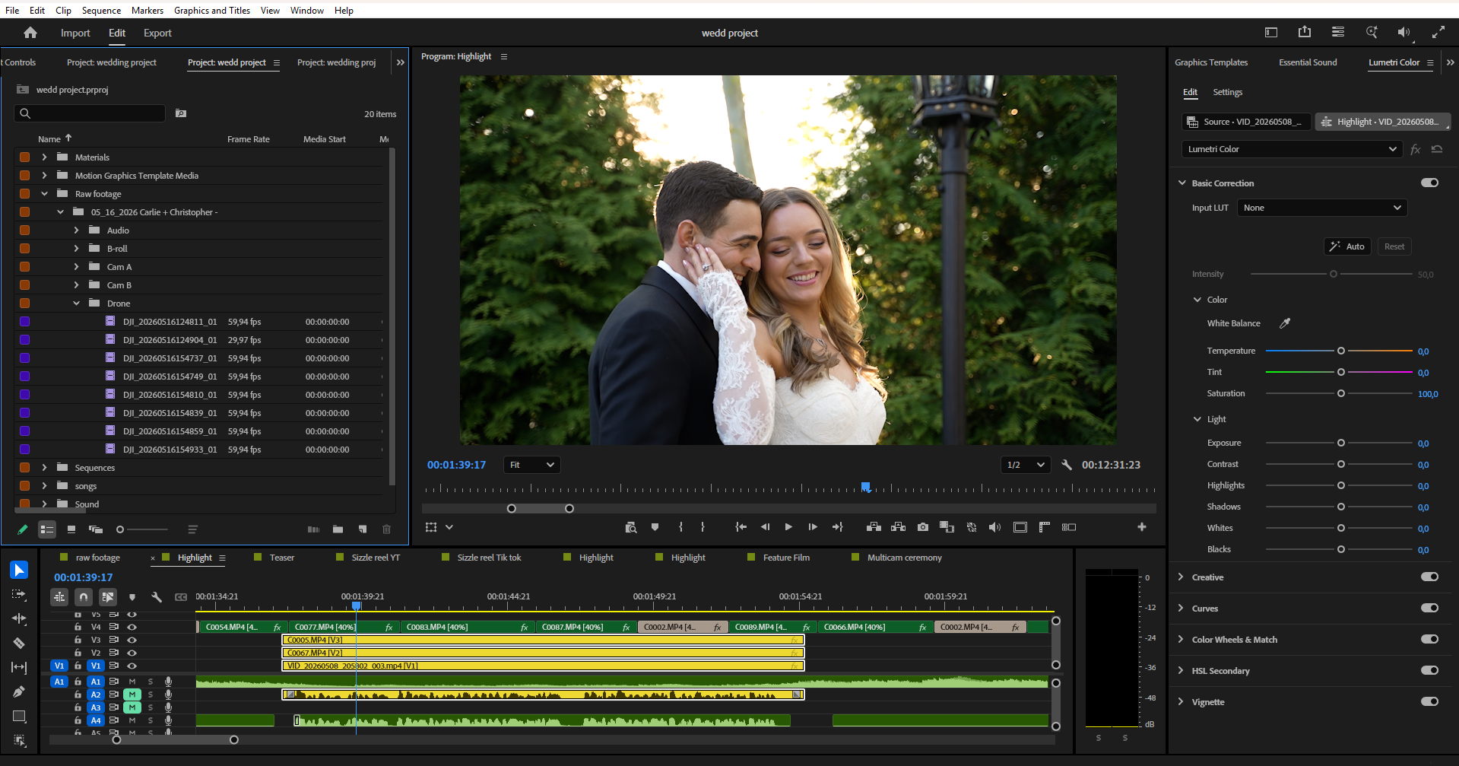This screenshot has width=1459, height=766.
Task: Switch to Sizzle reel YT sequence tab
Action: pos(376,558)
